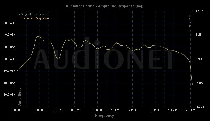Click the '-30.0 dBr' amplitude axis label
The width and height of the screenshot is (210, 121).
click(9, 71)
